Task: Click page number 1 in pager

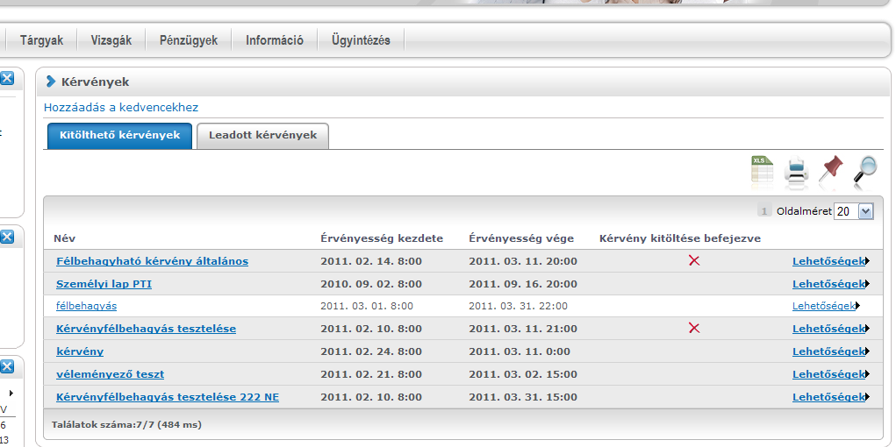Action: pos(764,211)
